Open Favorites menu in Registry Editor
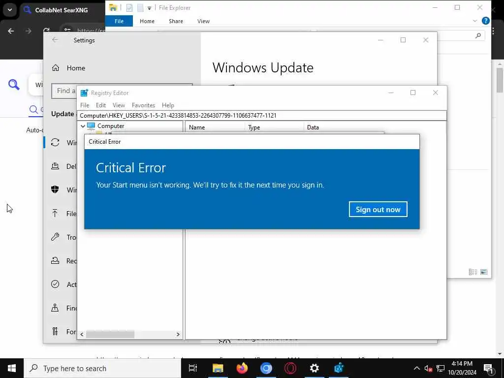Image resolution: width=504 pixels, height=378 pixels. (143, 105)
